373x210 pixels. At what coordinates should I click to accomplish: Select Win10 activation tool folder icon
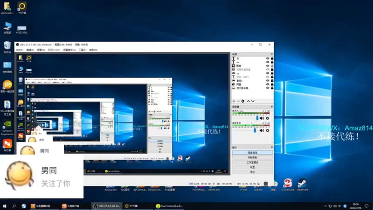7,108
